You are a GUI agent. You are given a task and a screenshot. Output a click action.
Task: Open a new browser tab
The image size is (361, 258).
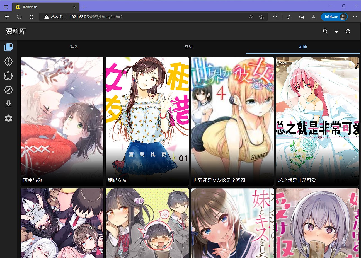(84, 7)
